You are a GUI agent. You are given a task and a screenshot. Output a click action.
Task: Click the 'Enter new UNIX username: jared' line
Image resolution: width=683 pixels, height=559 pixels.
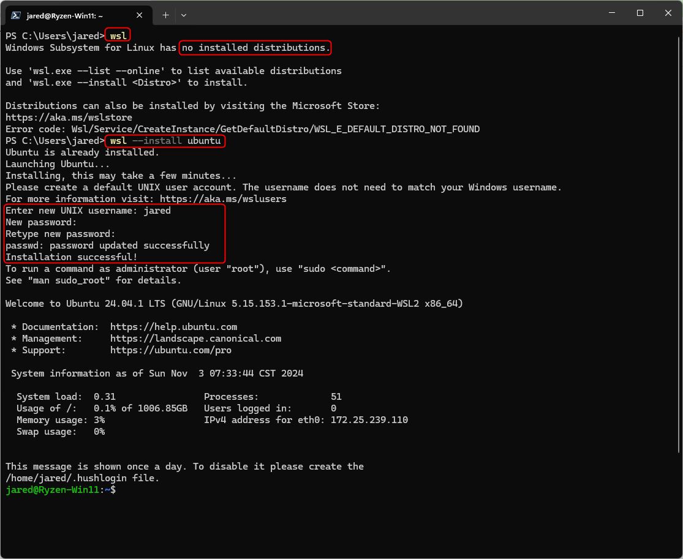tap(87, 210)
